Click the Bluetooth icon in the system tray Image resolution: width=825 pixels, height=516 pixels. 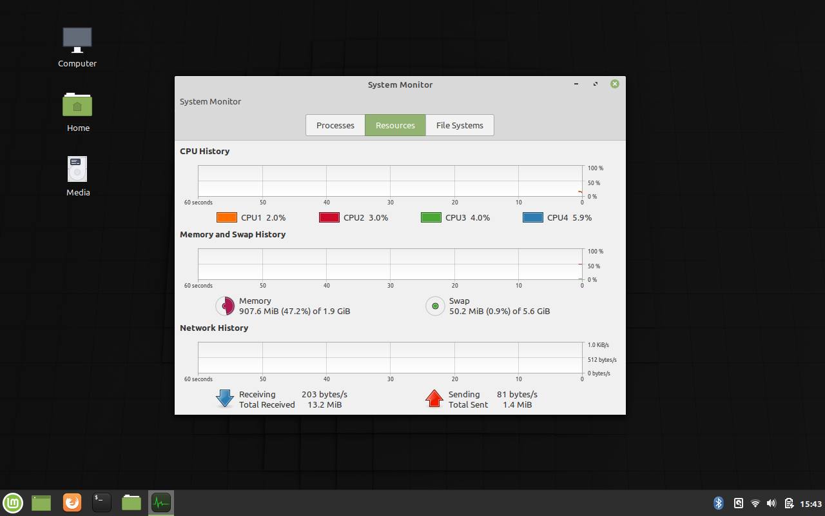[718, 502]
